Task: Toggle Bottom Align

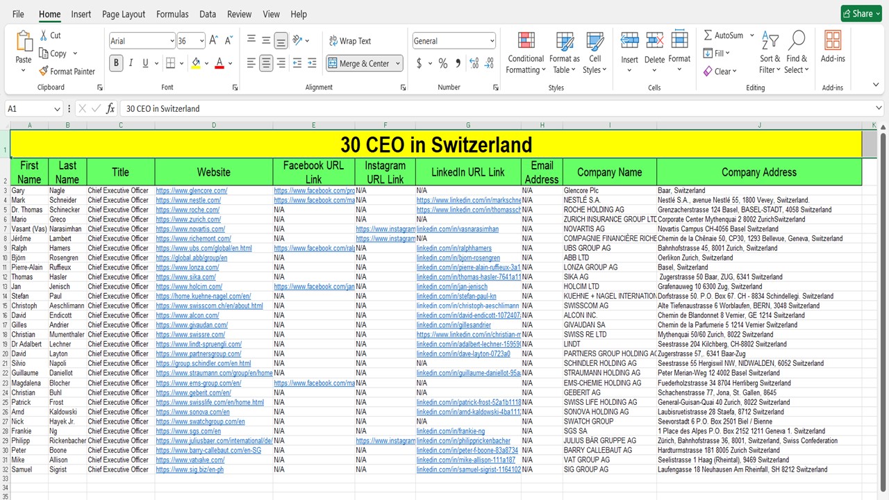Action: point(281,40)
